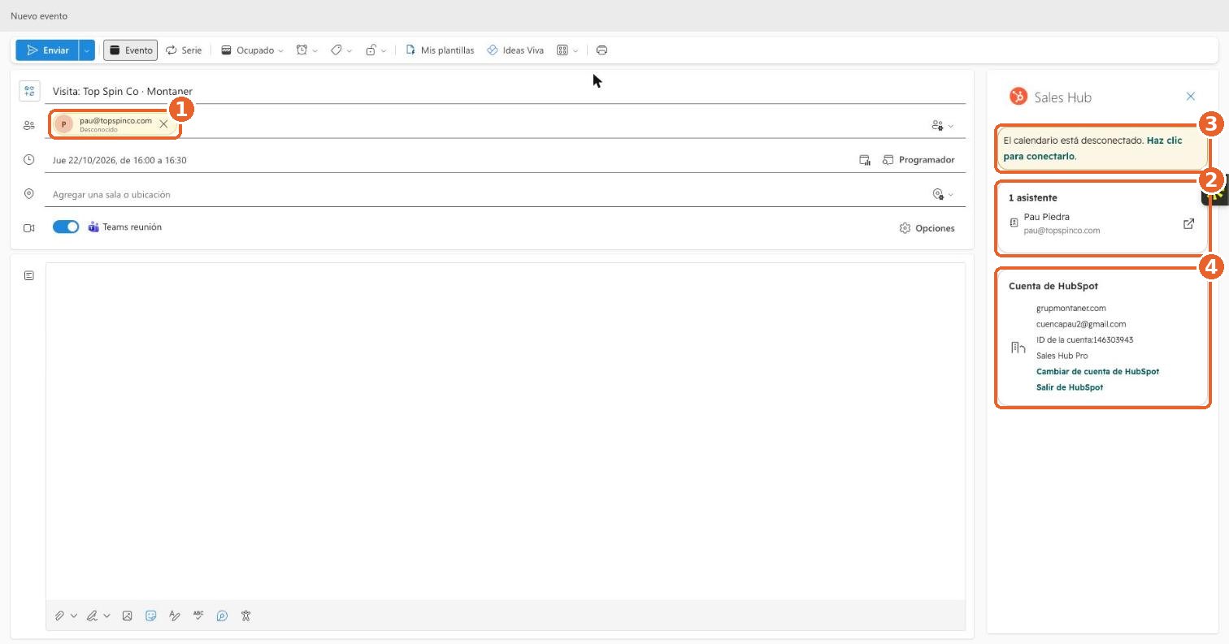Insert a picture with the image icon
The image size is (1229, 644).
click(128, 616)
